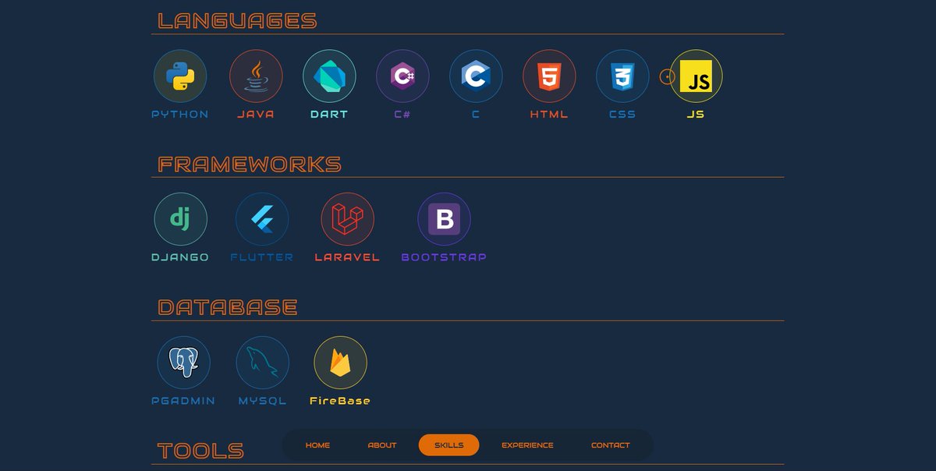Click the MYSQL text label
Screen dimensions: 936x471
[x=262, y=401]
